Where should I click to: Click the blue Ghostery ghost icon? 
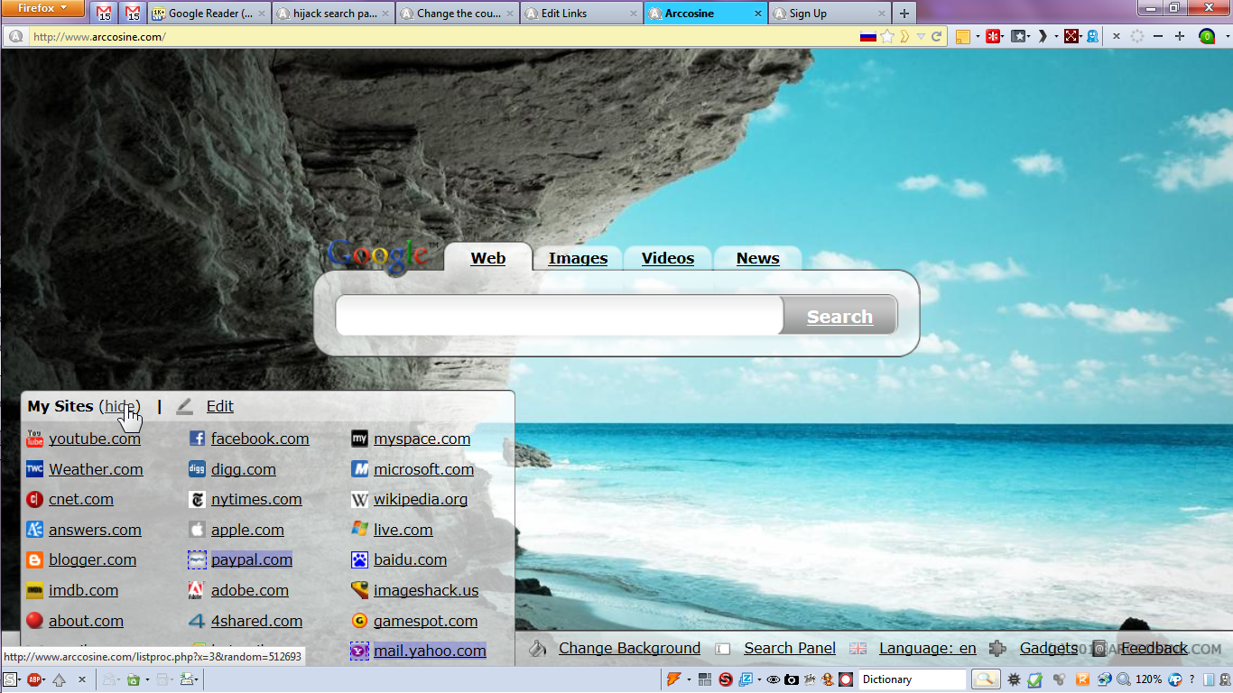[1092, 37]
